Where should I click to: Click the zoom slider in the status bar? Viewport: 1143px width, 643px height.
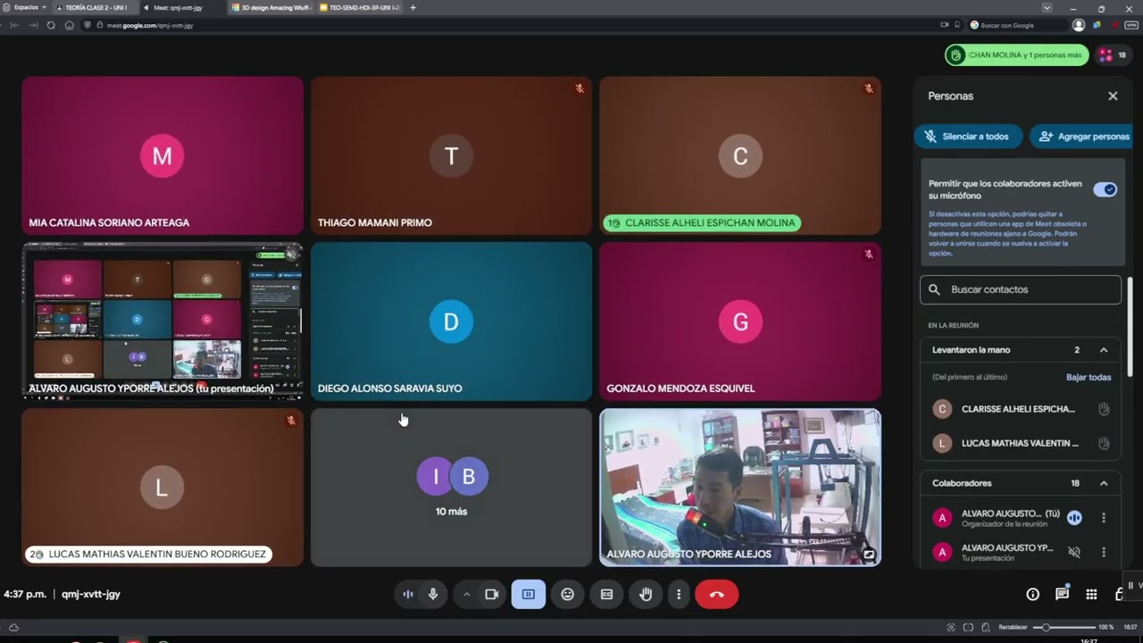click(1064, 627)
